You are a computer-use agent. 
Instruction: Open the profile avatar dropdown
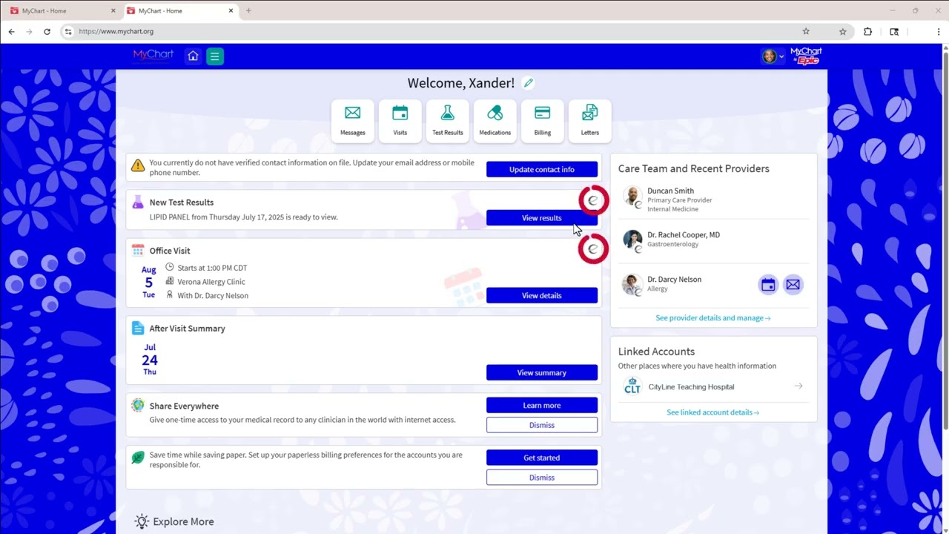773,56
